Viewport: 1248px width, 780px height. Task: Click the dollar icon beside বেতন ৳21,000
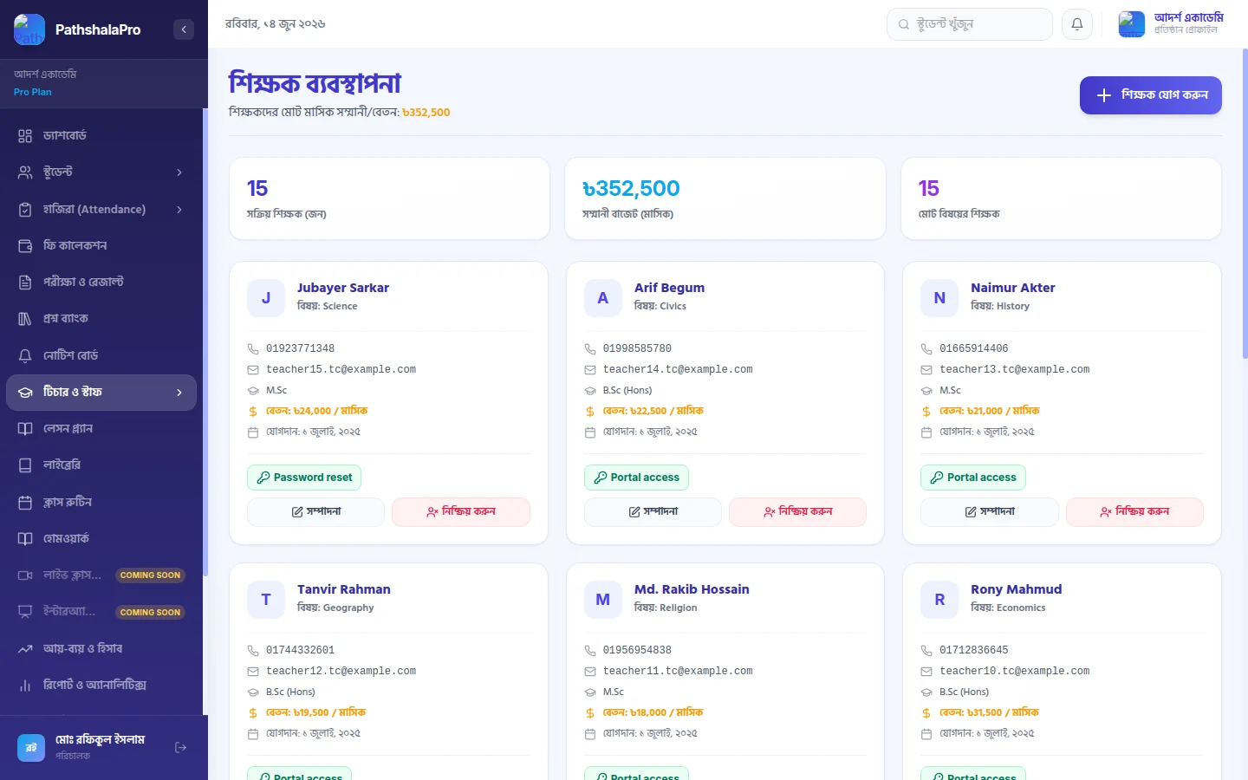[926, 412]
